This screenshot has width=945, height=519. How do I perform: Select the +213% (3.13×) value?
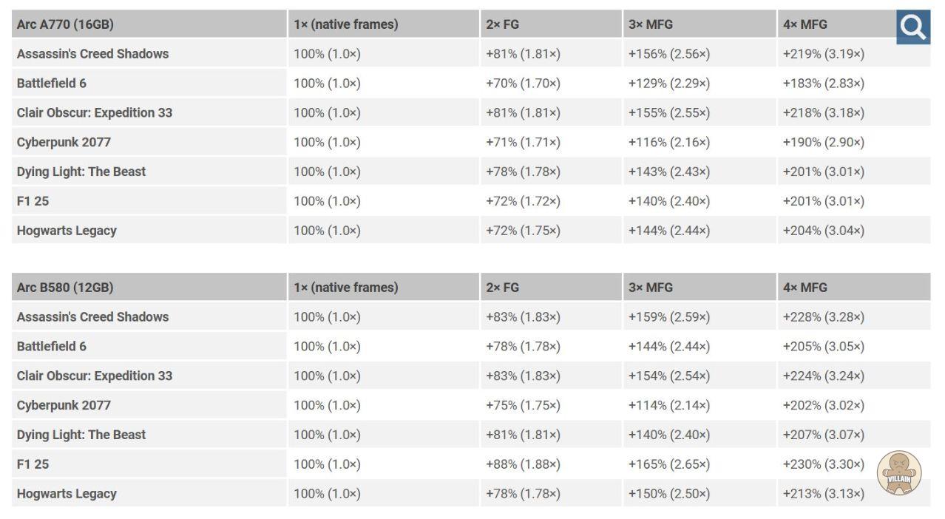[823, 494]
